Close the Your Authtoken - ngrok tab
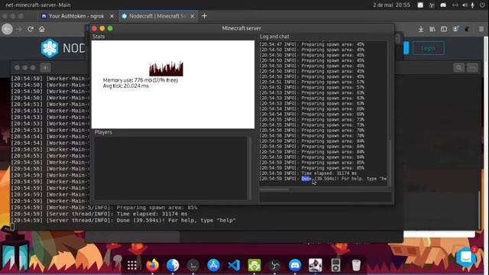Screen dimensions: 489x275 [x=112, y=16]
